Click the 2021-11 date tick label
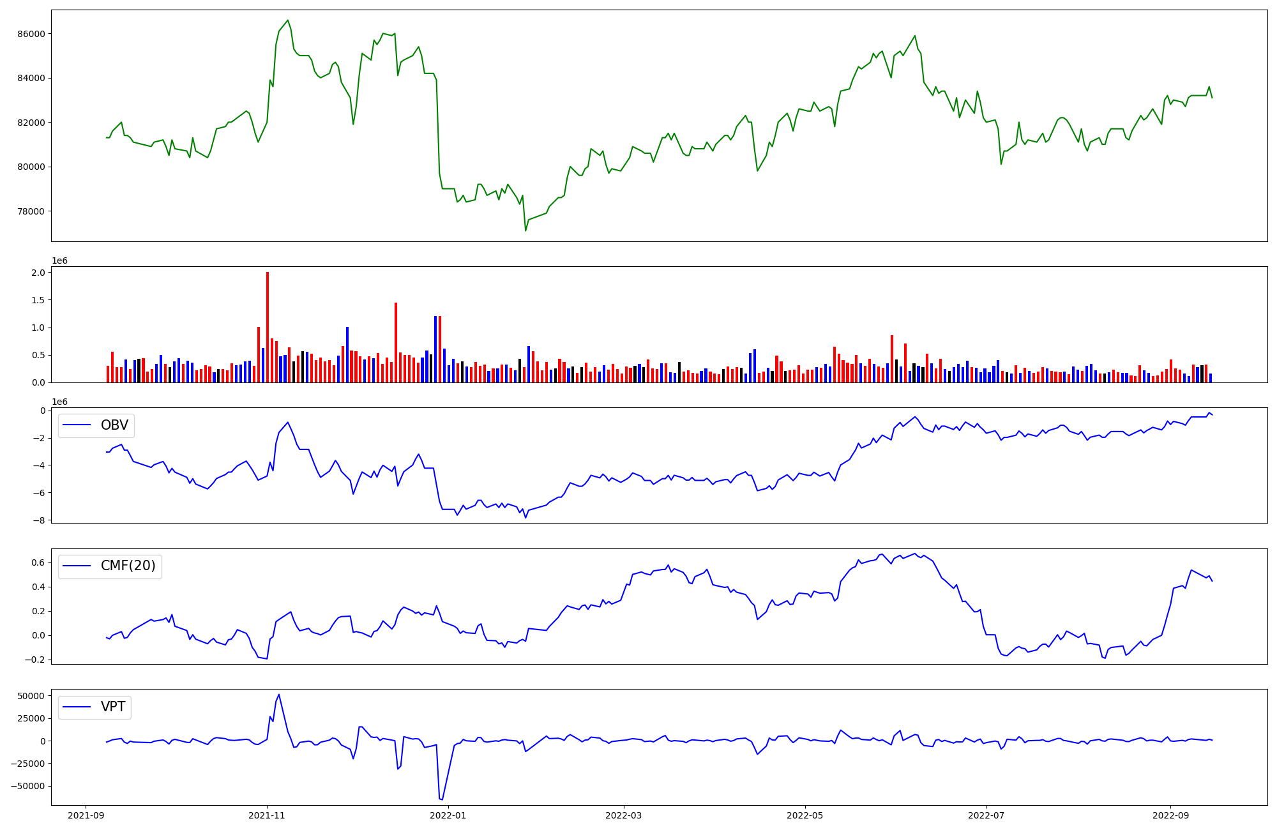Screen dimensions: 1277x830 click(x=267, y=815)
